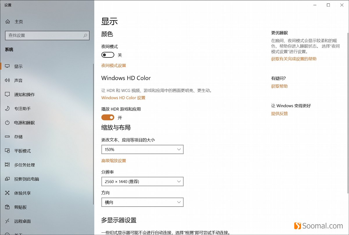This screenshot has width=349, height=235.
Task: Click 高级缩放设置 link
Action: point(114,160)
